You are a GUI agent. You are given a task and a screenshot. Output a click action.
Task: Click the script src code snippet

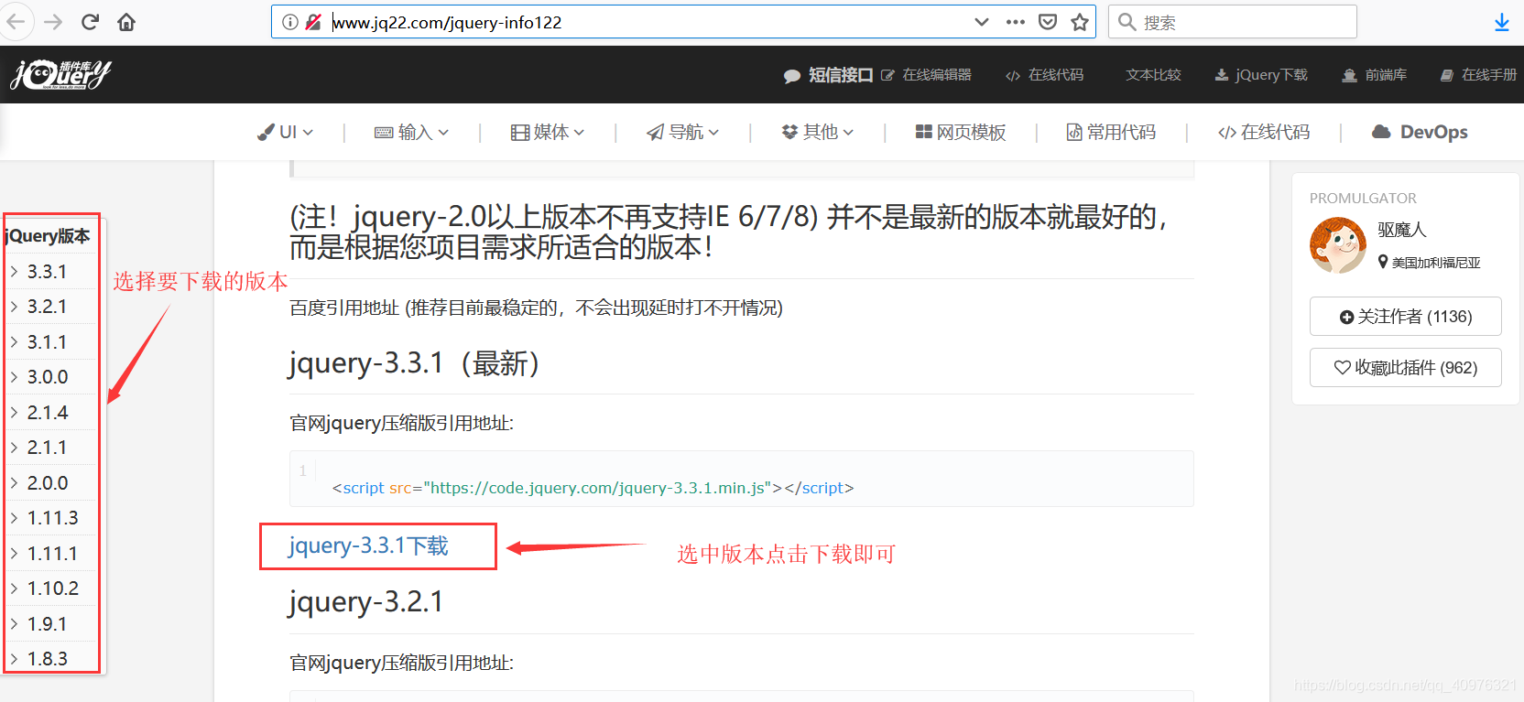coord(593,488)
